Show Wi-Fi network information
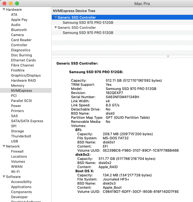 15,172
